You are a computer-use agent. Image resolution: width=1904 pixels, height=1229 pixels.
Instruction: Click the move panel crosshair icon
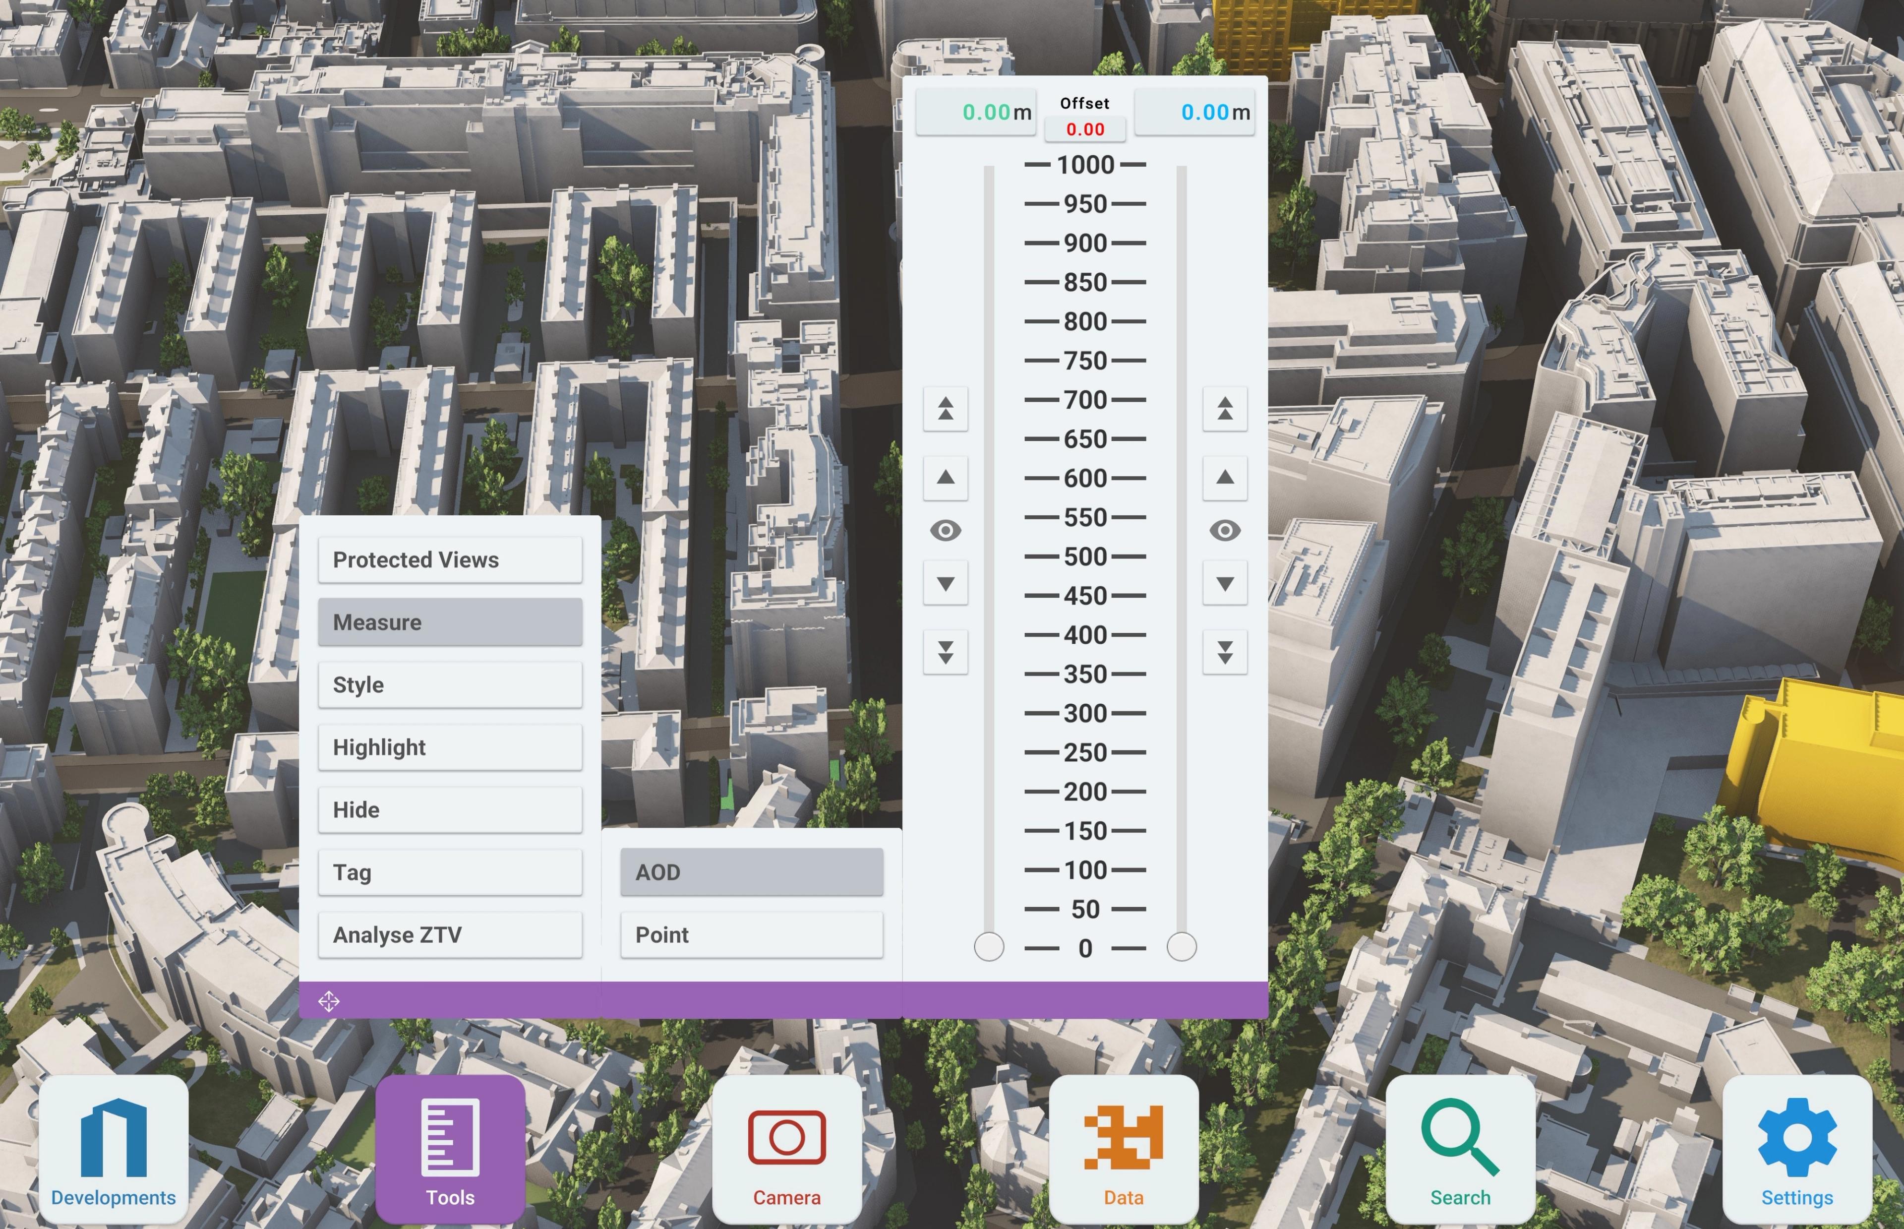(x=329, y=1001)
